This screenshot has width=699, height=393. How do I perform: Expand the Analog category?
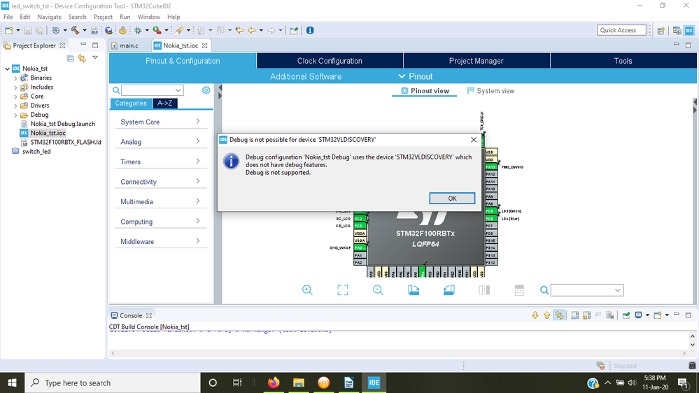[160, 142]
